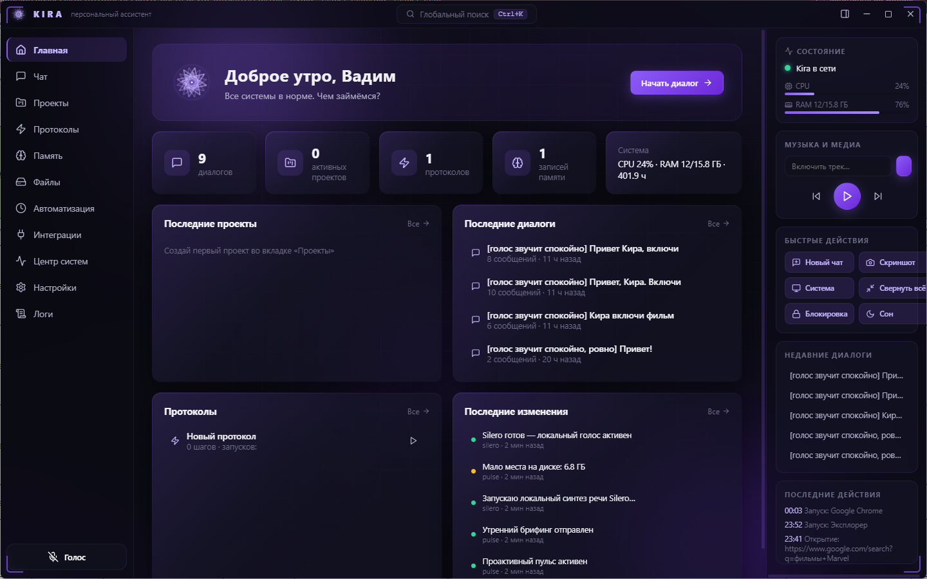
Task: Click the RAM usage bar
Action: tap(847, 113)
